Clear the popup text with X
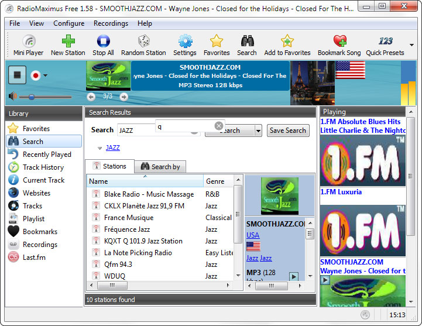The width and height of the screenshot is (422, 326). tap(218, 126)
